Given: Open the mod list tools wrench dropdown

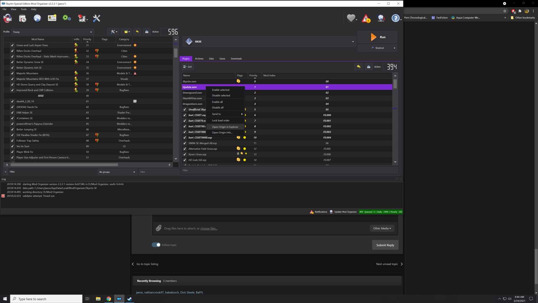Looking at the screenshot, I should [113, 32].
